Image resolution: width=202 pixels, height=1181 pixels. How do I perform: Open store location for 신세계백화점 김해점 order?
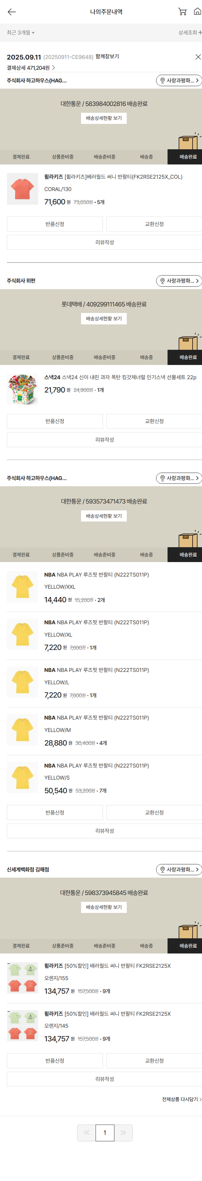click(x=179, y=869)
